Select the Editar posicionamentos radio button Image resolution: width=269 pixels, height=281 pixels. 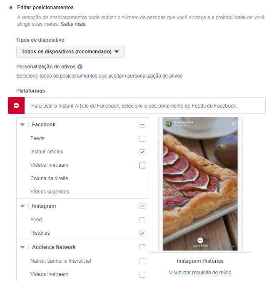[11, 8]
